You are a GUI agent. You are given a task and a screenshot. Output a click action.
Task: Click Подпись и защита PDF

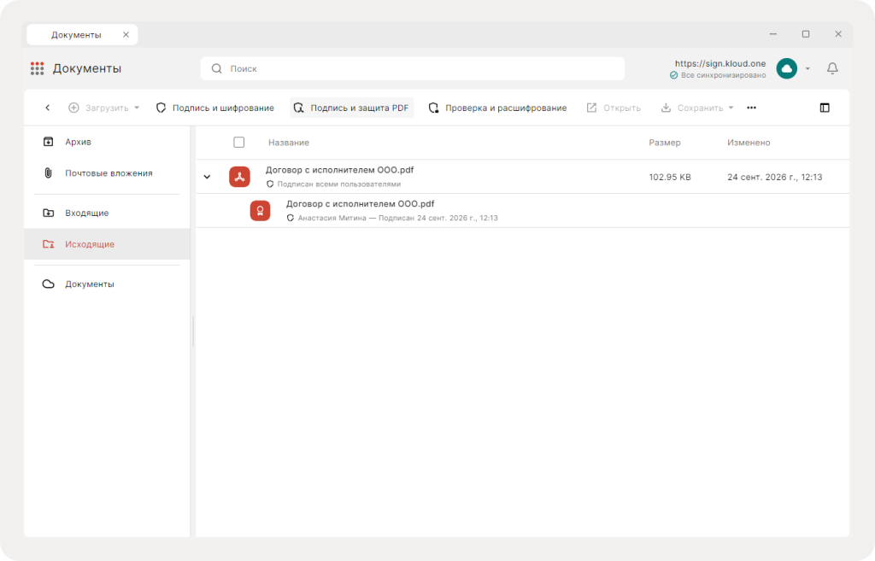351,108
